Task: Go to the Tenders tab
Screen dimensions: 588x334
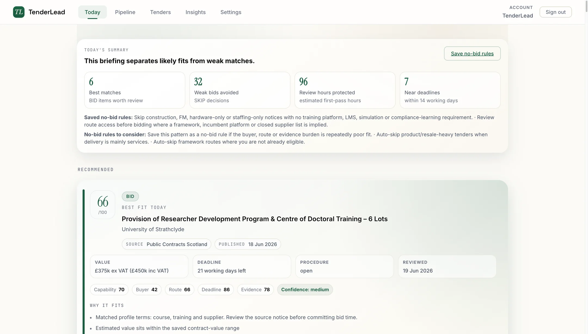Action: click(160, 12)
